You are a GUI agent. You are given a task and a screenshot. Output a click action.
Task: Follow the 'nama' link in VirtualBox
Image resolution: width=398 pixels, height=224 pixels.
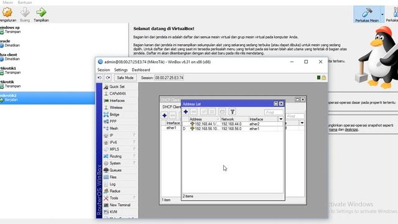pos(333,129)
